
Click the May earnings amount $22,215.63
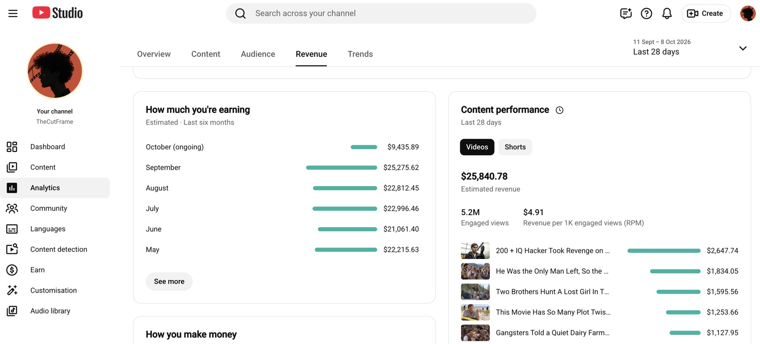(401, 249)
